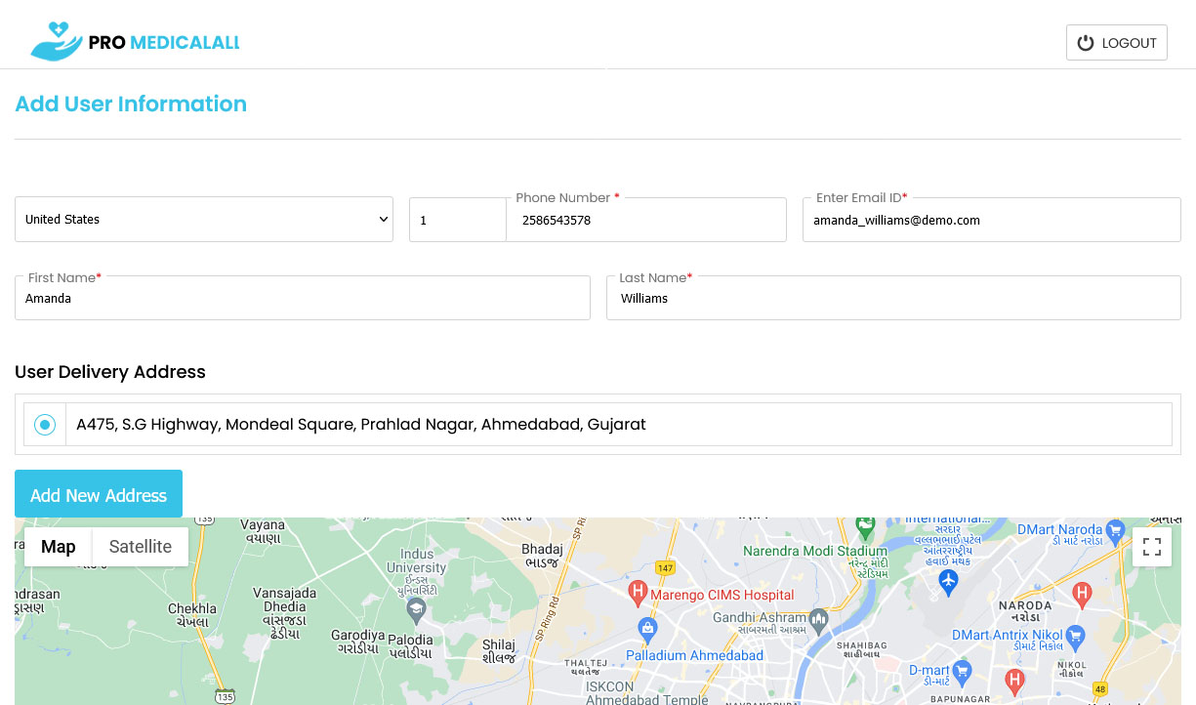Screen dimensions: 1196x705
Task: Click the route 135 highway shield at map bottom
Action: click(225, 695)
